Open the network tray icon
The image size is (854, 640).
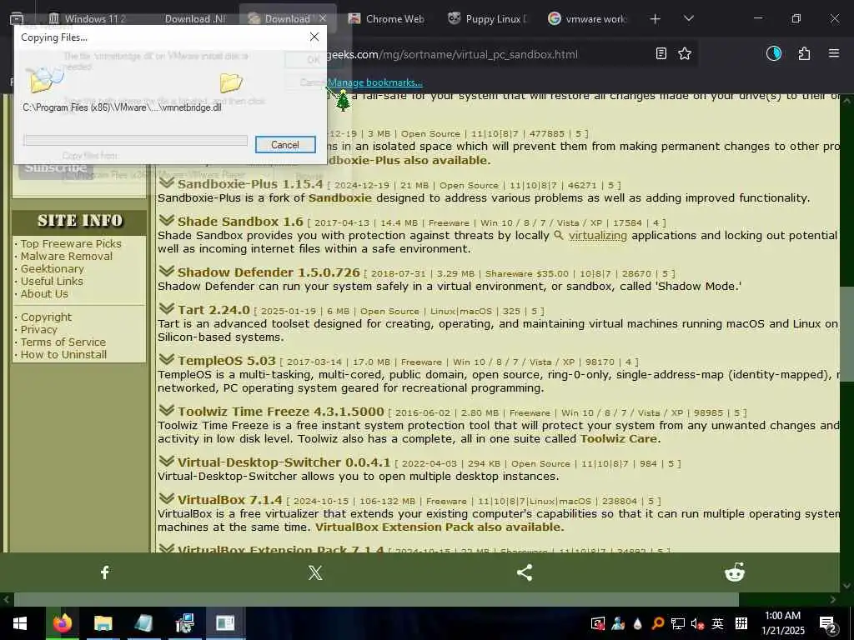pyautogui.click(x=677, y=623)
